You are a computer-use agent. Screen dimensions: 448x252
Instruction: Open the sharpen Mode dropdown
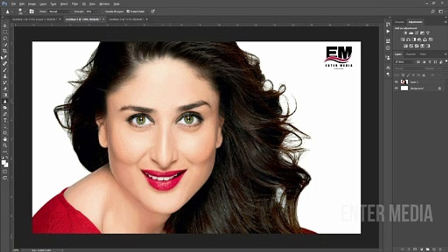click(59, 12)
